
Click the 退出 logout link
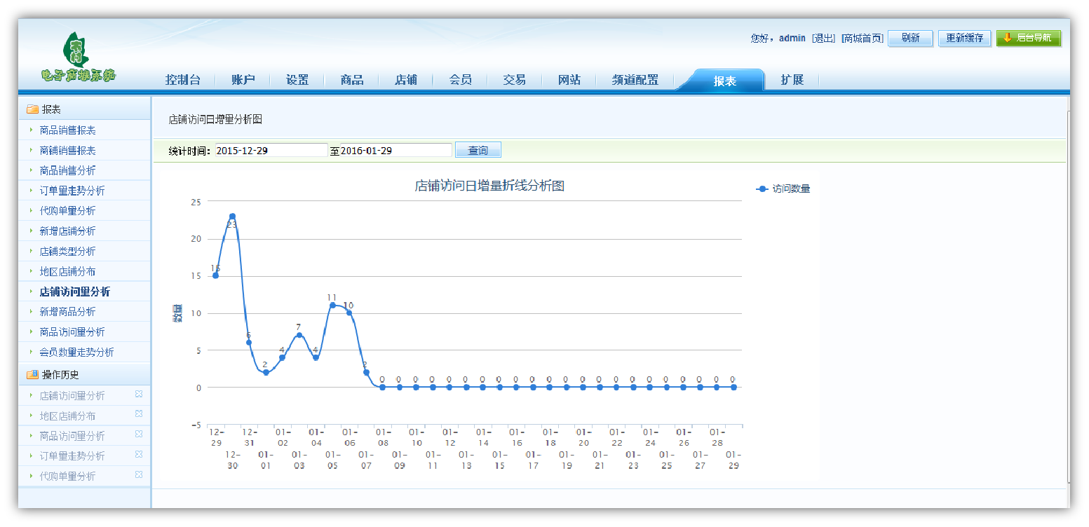click(823, 38)
